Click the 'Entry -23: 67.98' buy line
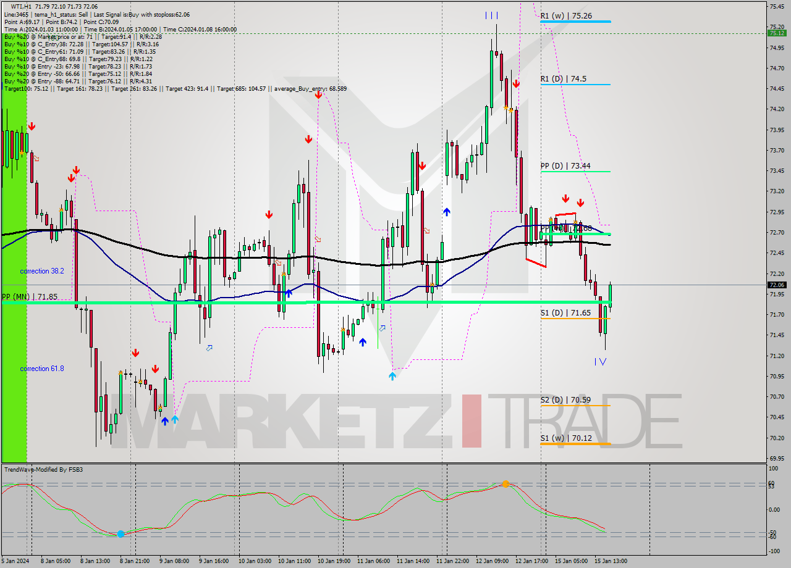791x568 pixels. (x=78, y=66)
